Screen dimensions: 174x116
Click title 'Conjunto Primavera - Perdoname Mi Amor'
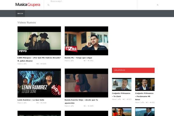[144, 96]
